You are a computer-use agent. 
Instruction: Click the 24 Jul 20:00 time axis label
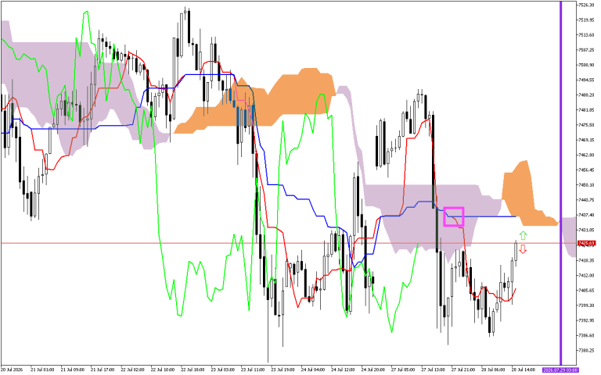point(373,370)
